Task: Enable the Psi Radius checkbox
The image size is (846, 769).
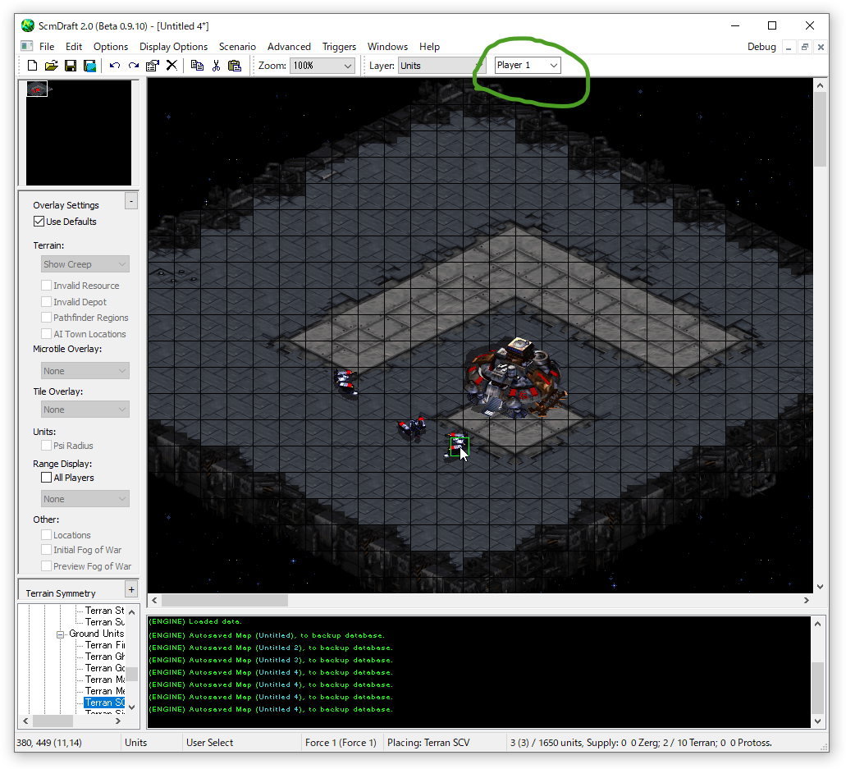Action: (x=47, y=446)
